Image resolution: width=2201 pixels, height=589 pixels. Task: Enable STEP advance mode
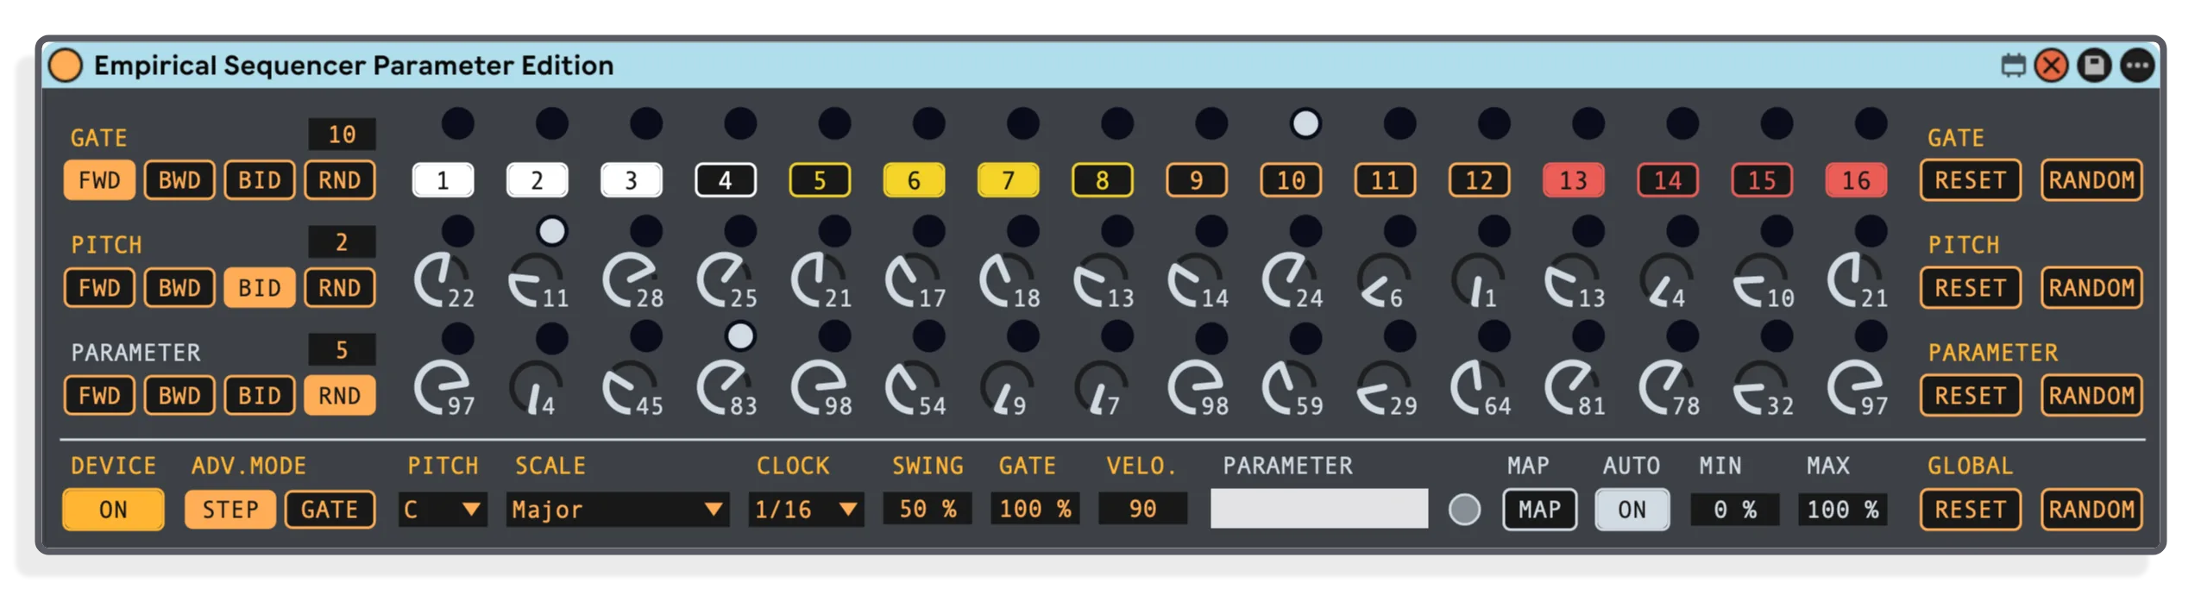click(x=230, y=510)
